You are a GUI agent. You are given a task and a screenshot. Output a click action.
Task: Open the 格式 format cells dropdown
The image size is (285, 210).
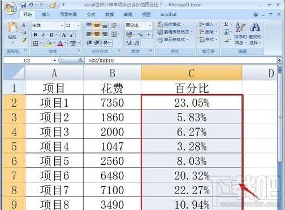tap(208, 40)
